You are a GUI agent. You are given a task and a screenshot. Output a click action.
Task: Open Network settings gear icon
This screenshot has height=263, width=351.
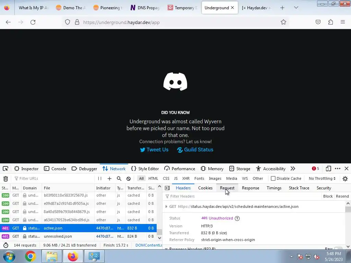pos(345,178)
